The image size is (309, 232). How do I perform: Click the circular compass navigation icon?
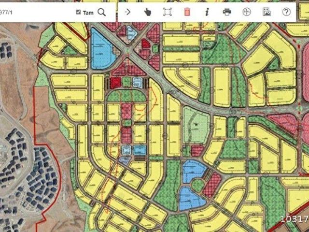pyautogui.click(x=247, y=12)
